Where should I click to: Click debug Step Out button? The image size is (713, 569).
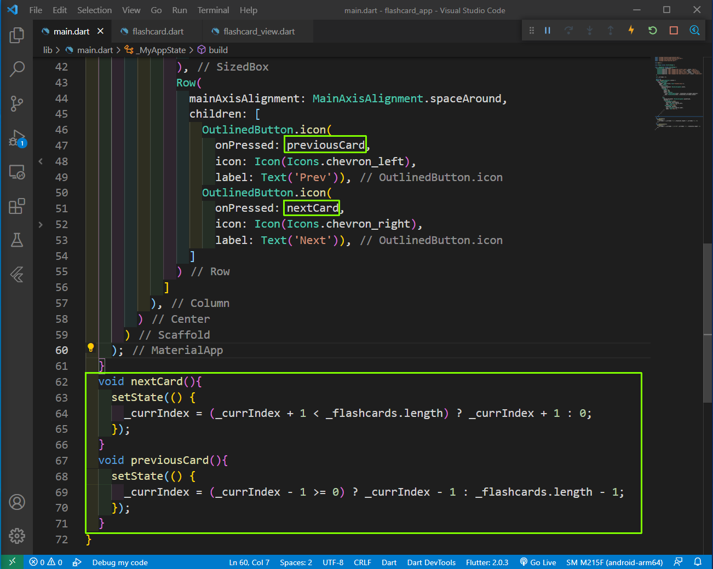click(610, 31)
